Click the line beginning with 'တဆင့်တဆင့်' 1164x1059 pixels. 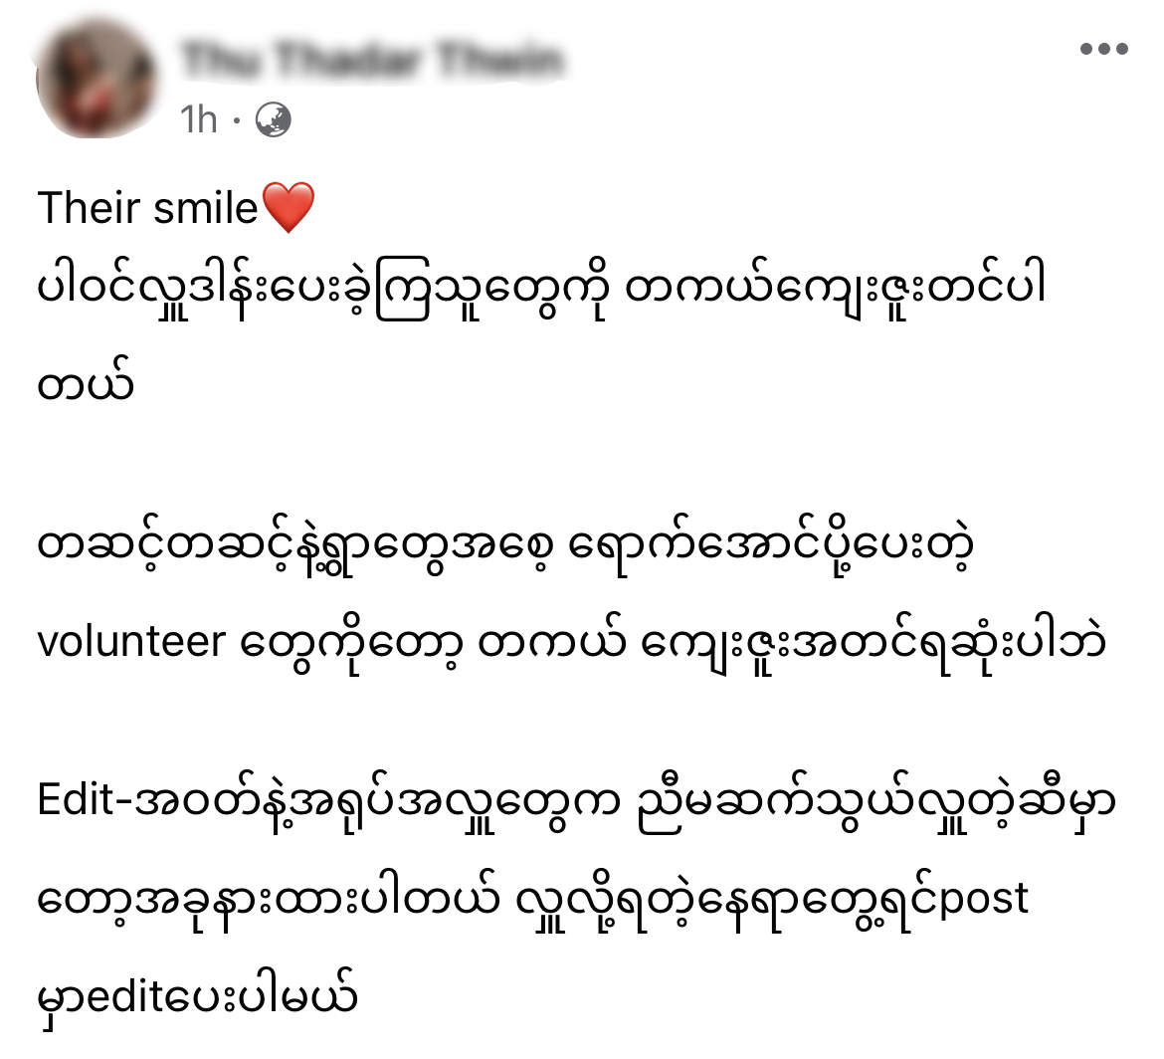point(505,548)
